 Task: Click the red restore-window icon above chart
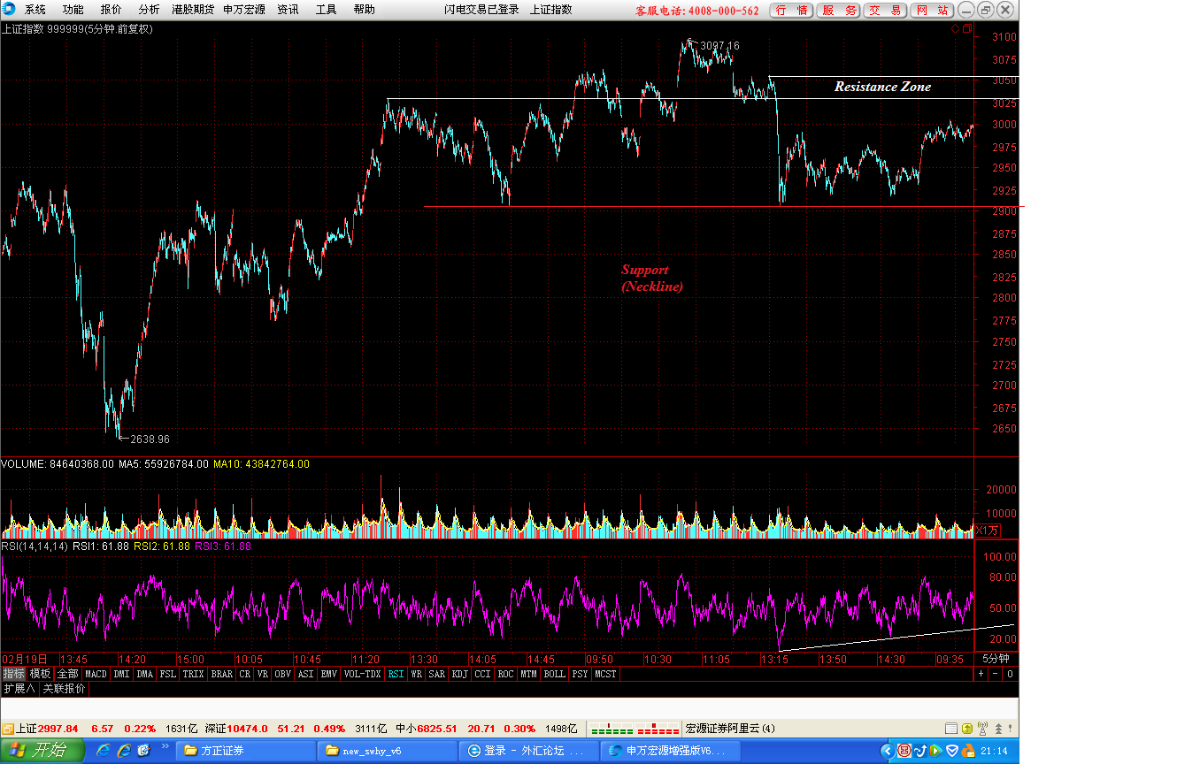click(966, 29)
